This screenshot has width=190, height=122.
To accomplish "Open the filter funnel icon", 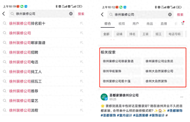I will (x=183, y=24).
